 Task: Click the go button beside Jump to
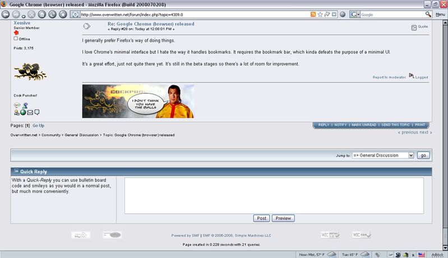pos(423,155)
